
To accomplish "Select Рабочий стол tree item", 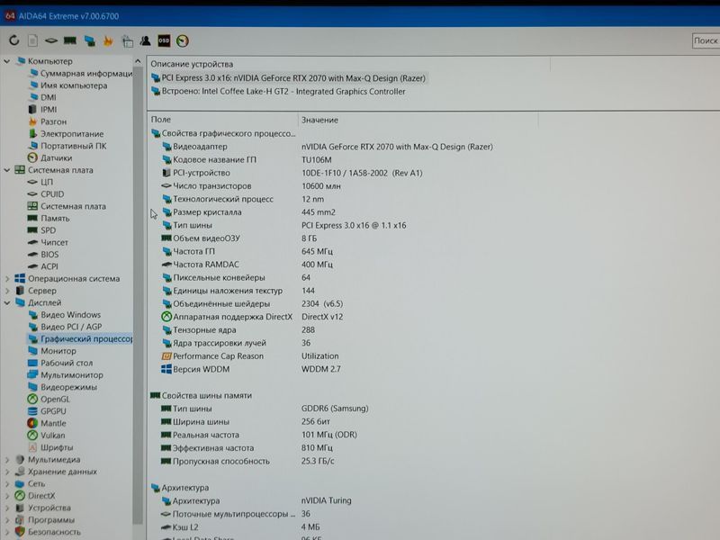I will coord(60,363).
